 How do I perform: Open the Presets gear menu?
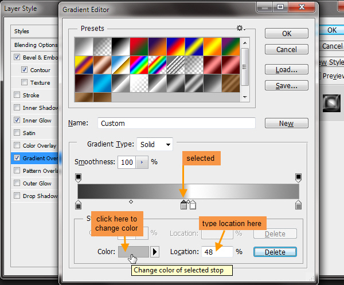click(240, 28)
